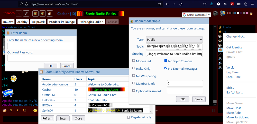Open the Firefox hamburger menu

(252, 4)
